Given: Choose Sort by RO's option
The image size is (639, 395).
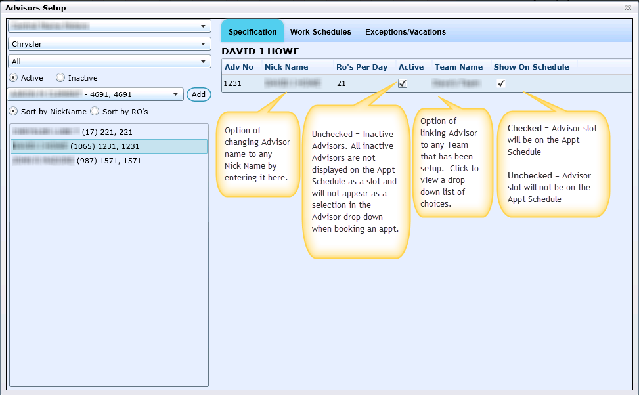Looking at the screenshot, I should tap(95, 112).
